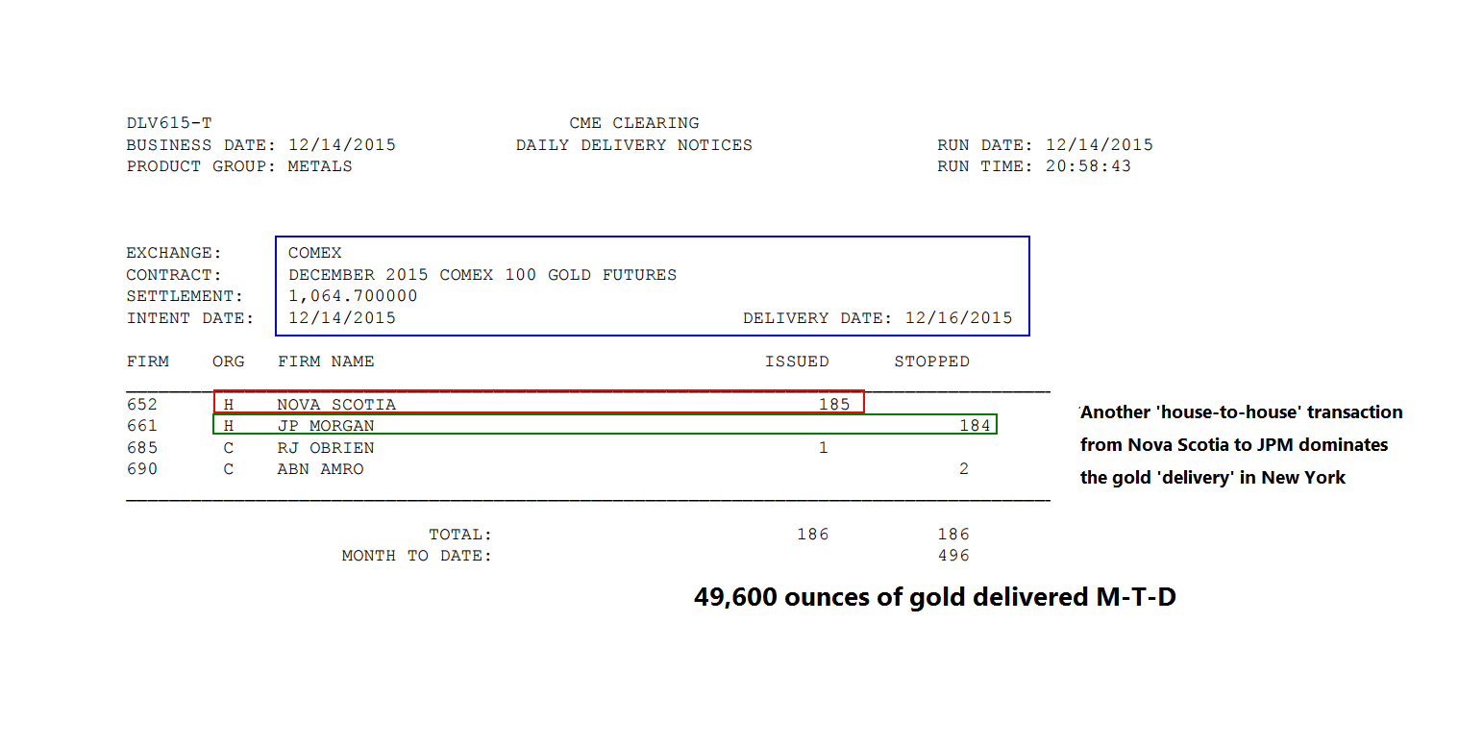Click the JP MORGAN firm name
The image size is (1459, 748).
[326, 426]
